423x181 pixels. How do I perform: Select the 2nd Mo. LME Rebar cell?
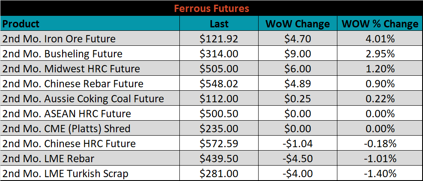90,158
